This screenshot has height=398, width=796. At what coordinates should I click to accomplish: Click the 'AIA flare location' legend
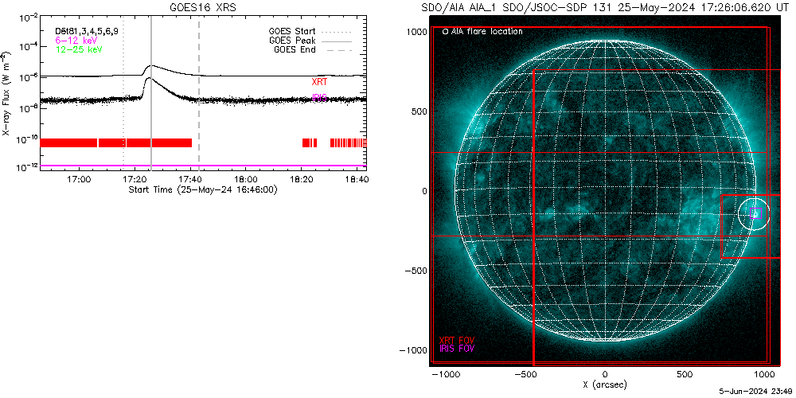[x=482, y=32]
